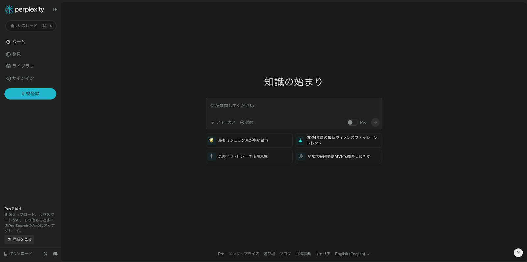Click the icon on the longevity suggestion
This screenshot has height=262, width=527.
pyautogui.click(x=211, y=156)
